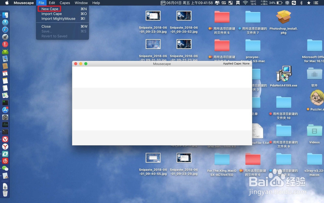
Task: Select For.The.King.MacOSX-ACTiVATED folder
Action: [222, 159]
